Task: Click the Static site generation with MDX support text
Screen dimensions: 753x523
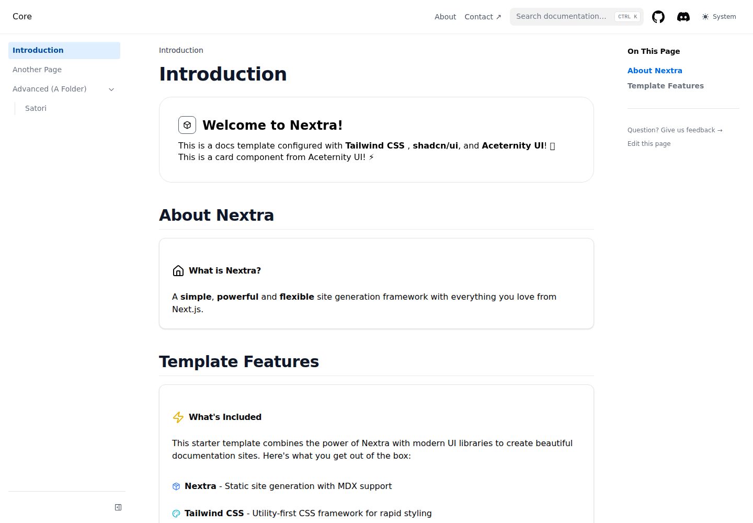Action: pos(308,486)
